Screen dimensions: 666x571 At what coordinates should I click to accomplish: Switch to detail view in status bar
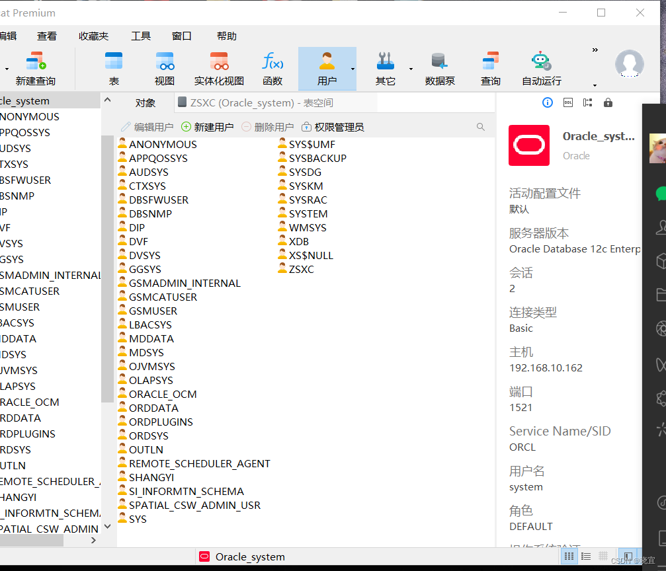(x=603, y=556)
